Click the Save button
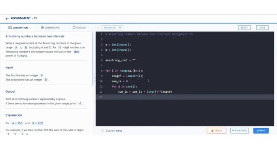Screen dimensions: 277x156 [x=262, y=28]
